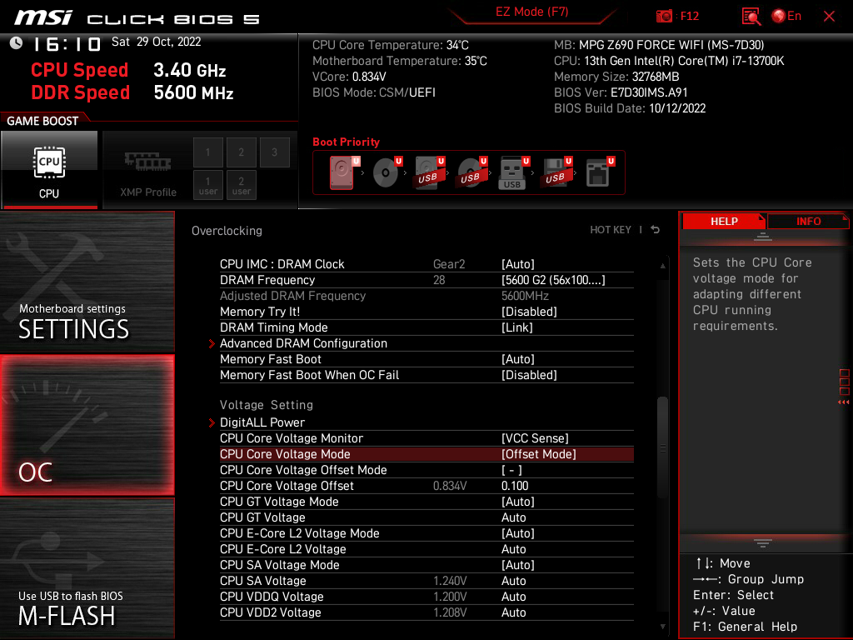Select the hard disk boot device icon
The image size is (853, 640).
tap(342, 173)
